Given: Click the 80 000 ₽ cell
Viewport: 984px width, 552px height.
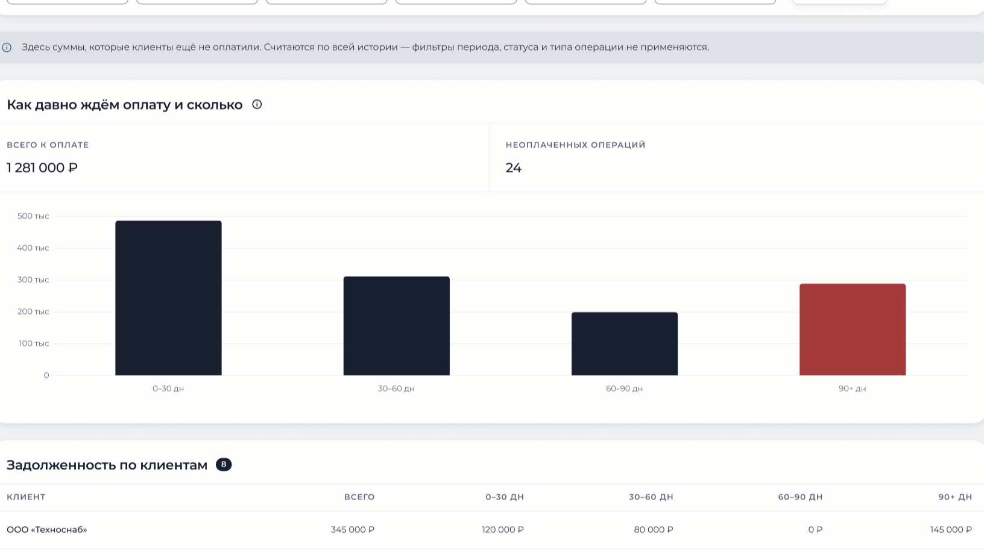Looking at the screenshot, I should [x=654, y=530].
